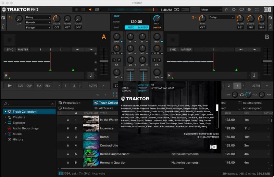This screenshot has height=177, width=274.
Task: Open the Mixer layout dropdown
Action: pos(211,10)
